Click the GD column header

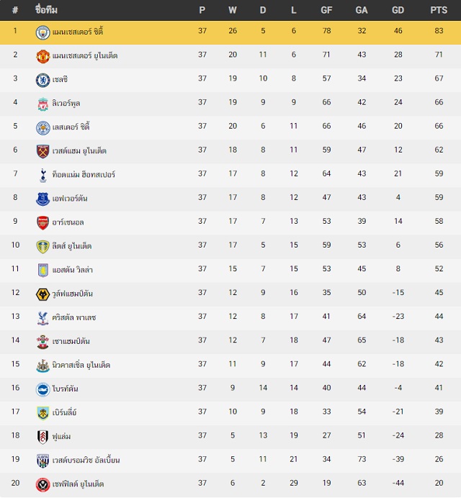point(398,10)
